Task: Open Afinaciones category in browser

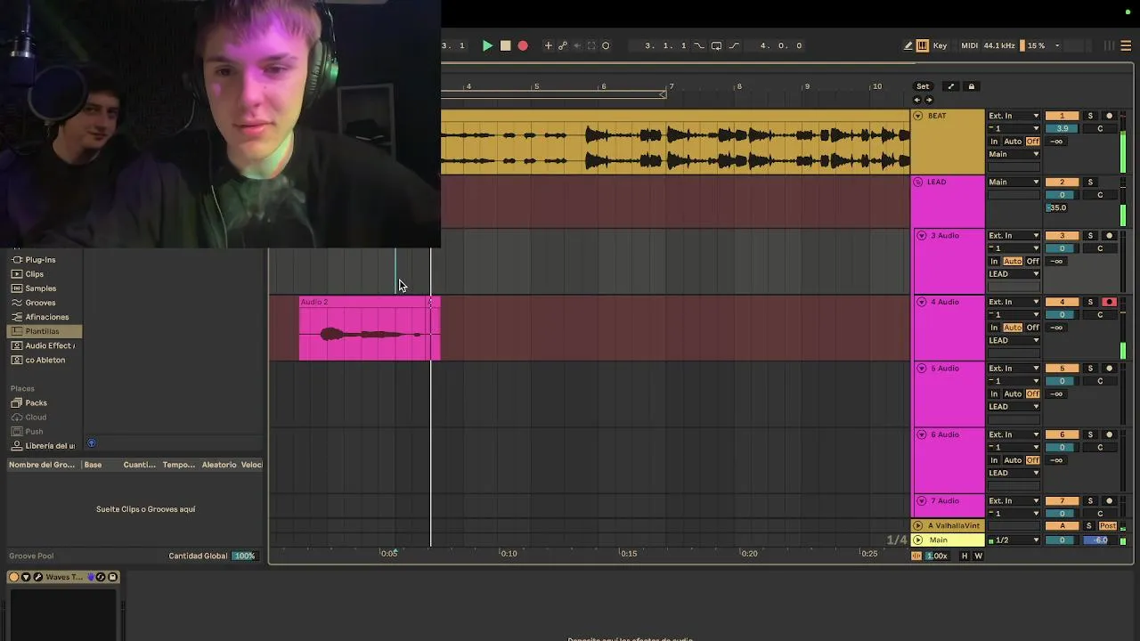Action: point(46,317)
